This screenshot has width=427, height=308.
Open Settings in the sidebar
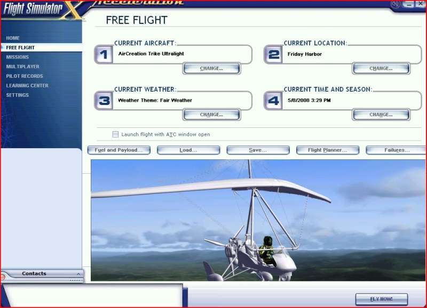coord(18,95)
